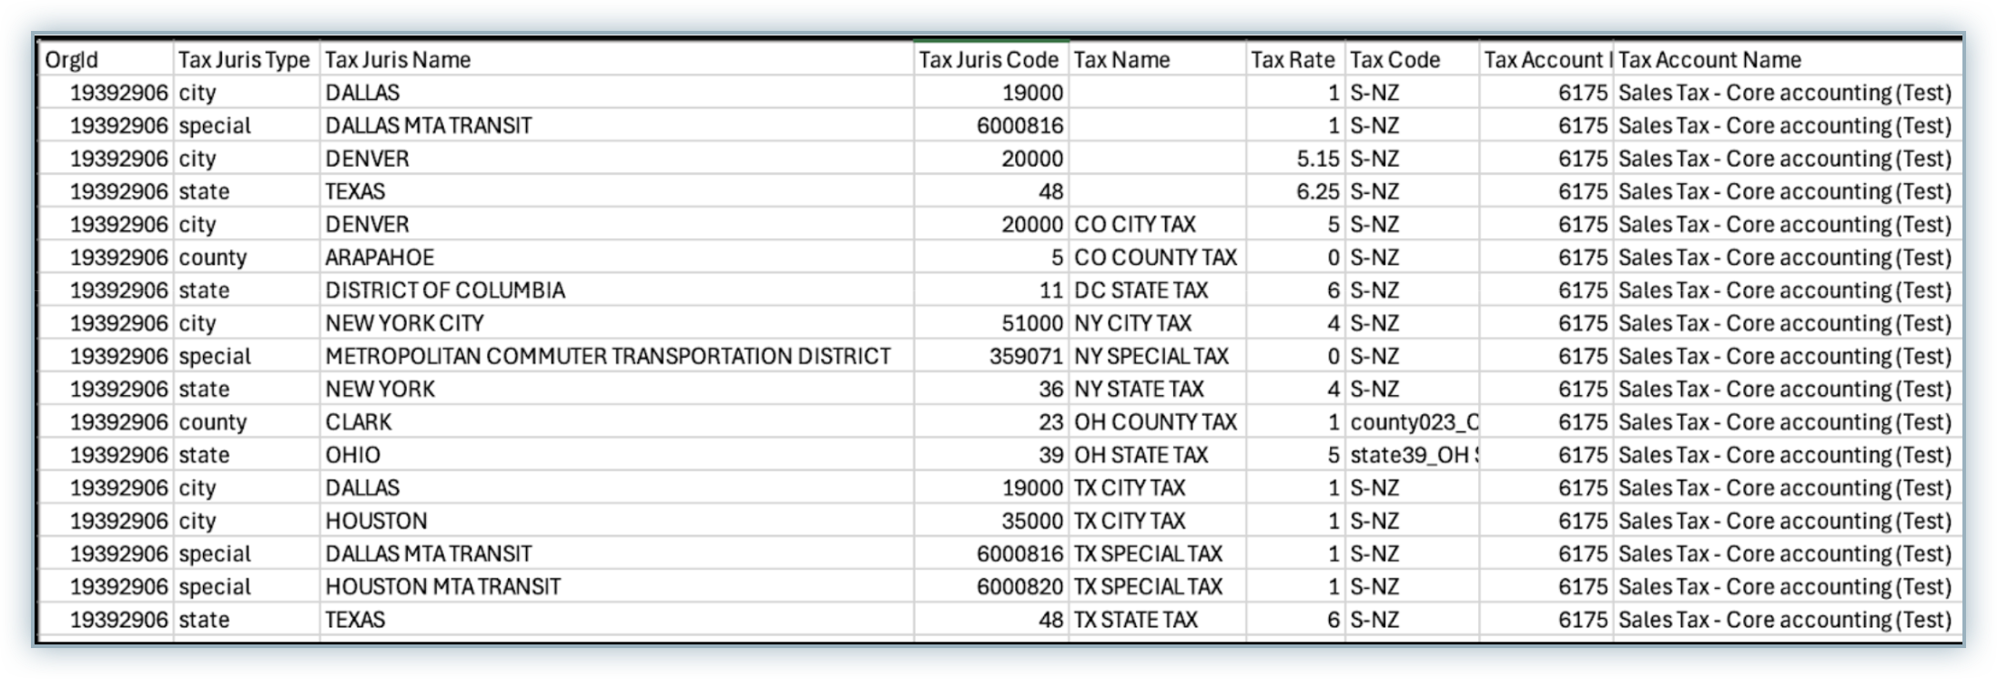The height and width of the screenshot is (679, 1997).
Task: Click the Tax Juris Code column header
Action: pos(989,60)
